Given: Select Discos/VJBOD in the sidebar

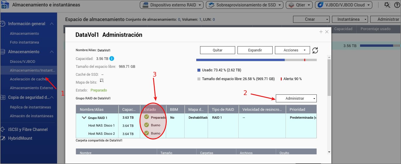Looking at the screenshot, I should pyautogui.click(x=23, y=62).
